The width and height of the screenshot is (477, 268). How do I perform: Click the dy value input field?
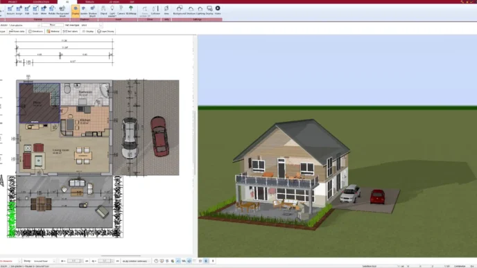pos(104,261)
